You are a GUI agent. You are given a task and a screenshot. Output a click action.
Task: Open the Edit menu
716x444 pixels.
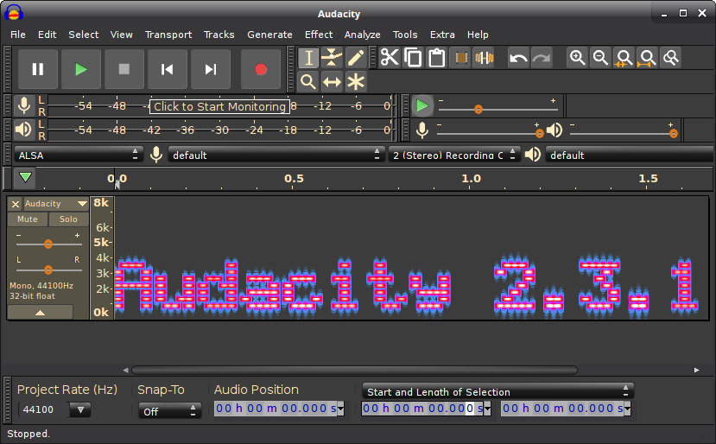[47, 35]
